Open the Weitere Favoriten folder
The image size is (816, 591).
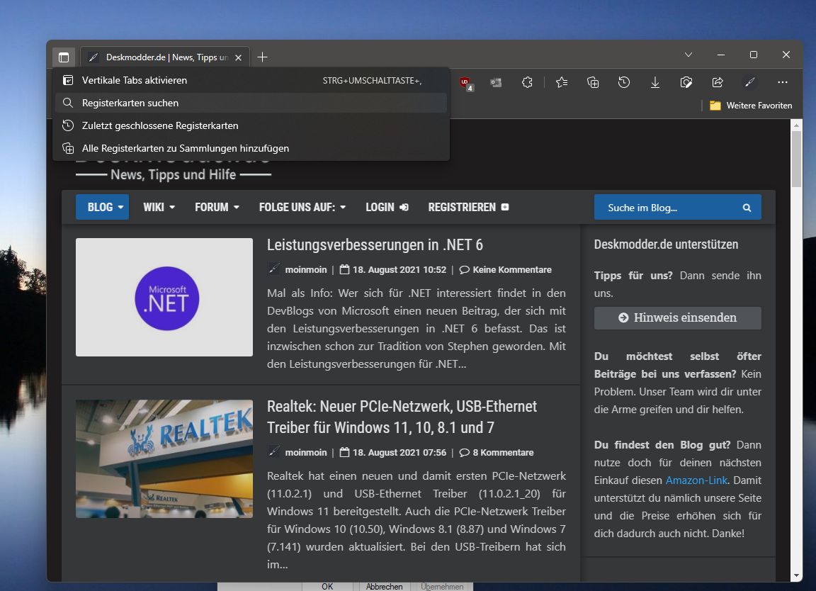[751, 105]
